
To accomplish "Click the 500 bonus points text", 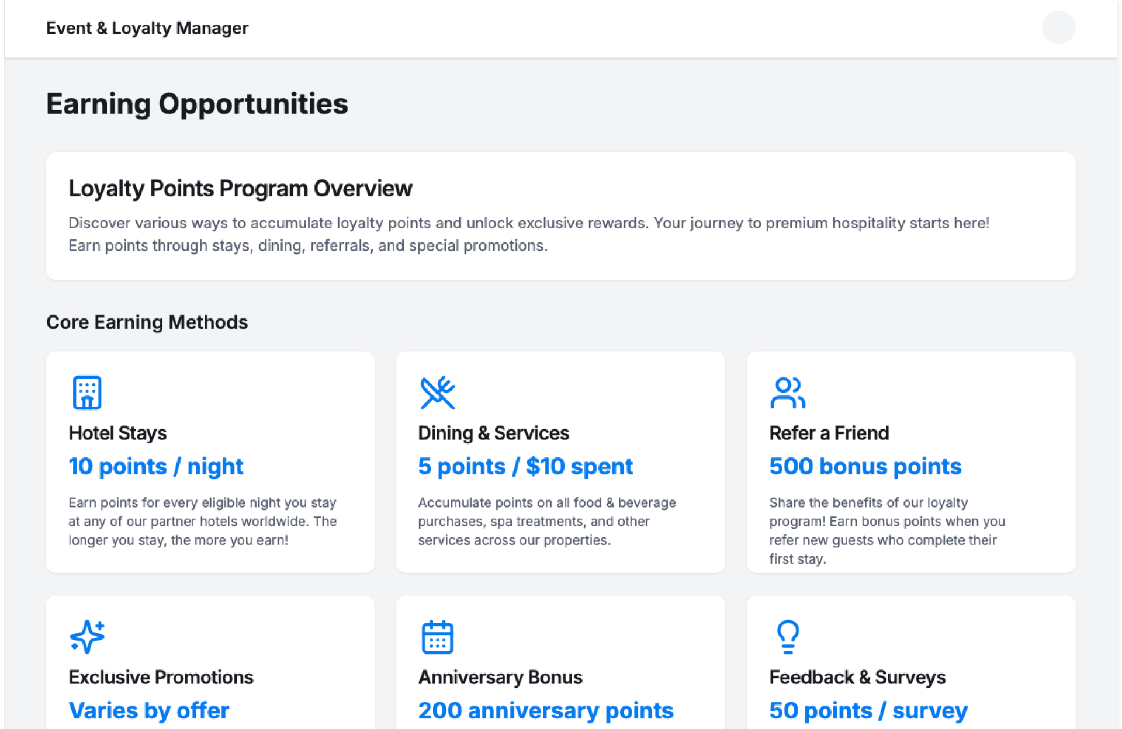I will (865, 466).
